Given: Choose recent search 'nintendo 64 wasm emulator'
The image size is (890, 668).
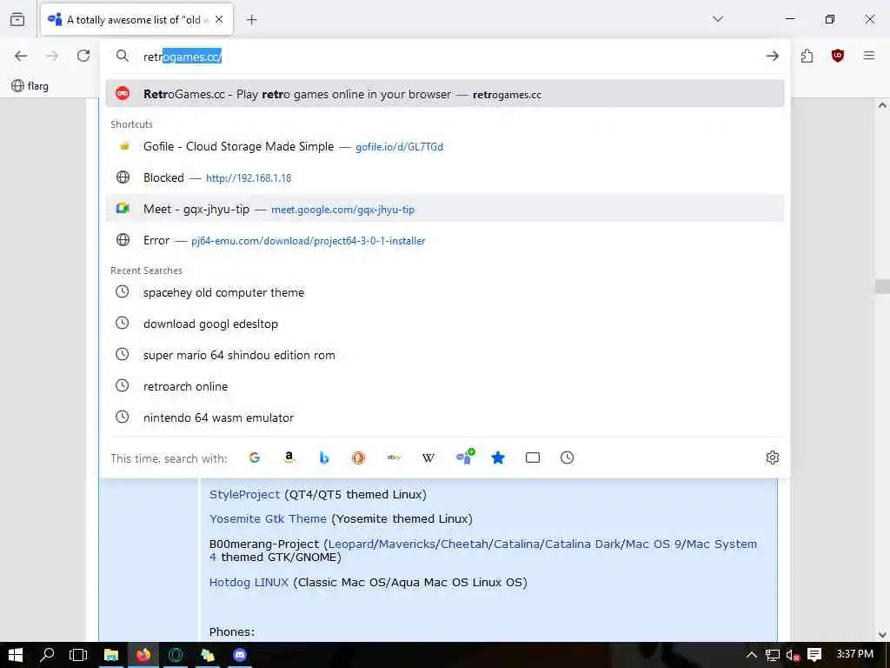Looking at the screenshot, I should click(x=444, y=417).
